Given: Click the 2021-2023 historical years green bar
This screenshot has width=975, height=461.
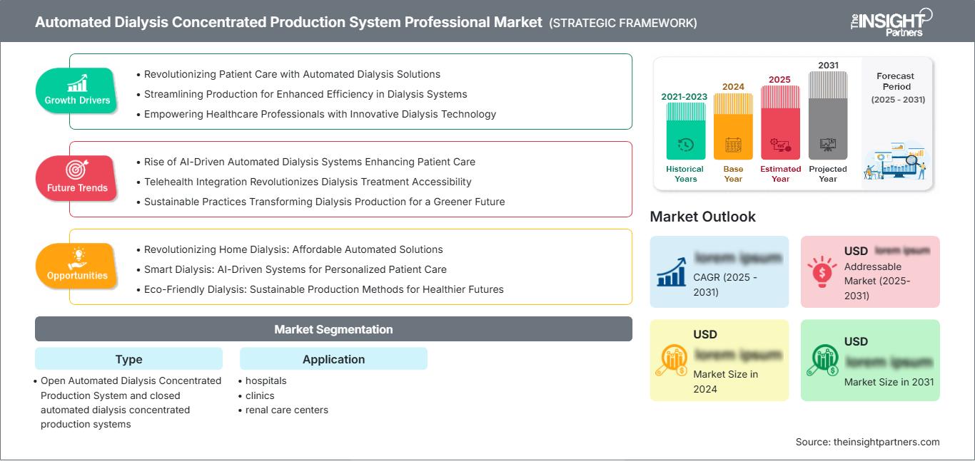Looking at the screenshot, I should (685, 130).
